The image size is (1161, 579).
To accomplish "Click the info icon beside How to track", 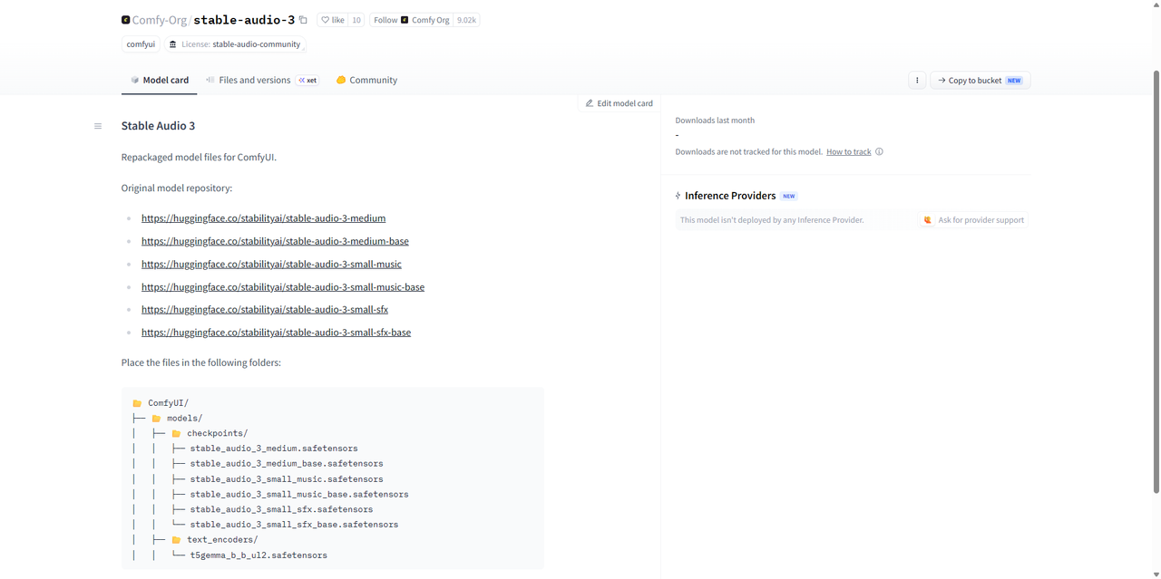I will [x=879, y=151].
